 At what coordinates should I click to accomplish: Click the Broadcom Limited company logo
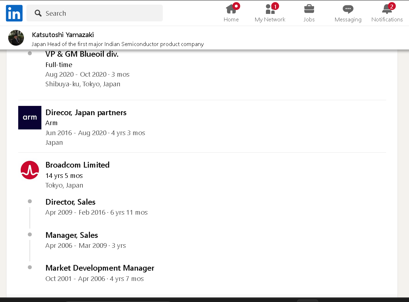click(x=30, y=170)
